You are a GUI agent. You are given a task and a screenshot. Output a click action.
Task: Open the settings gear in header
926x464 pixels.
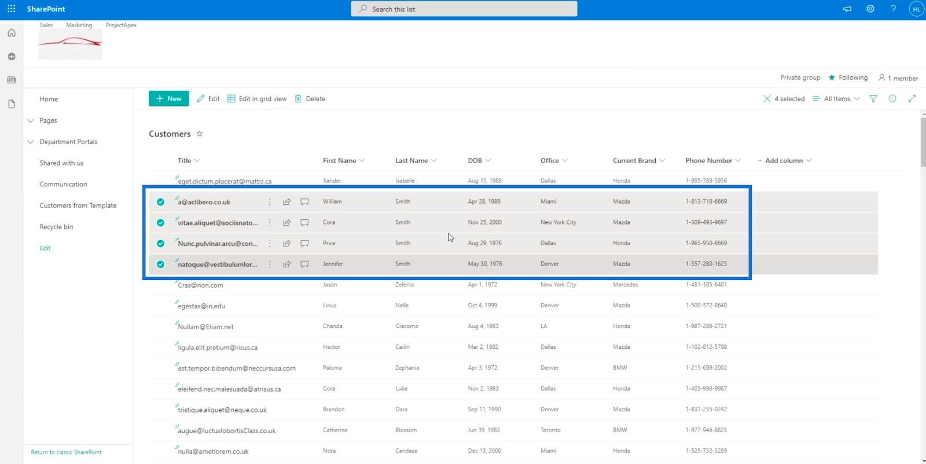pos(870,9)
